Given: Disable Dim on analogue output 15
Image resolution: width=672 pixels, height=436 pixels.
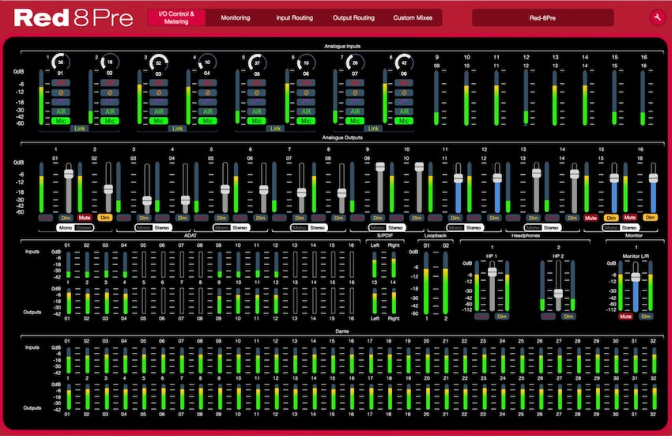Looking at the screenshot, I should 611,218.
